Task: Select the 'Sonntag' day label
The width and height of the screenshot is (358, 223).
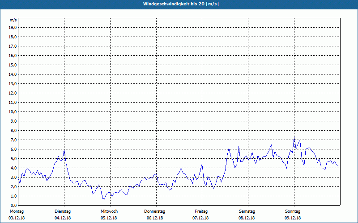Action: [x=293, y=211]
